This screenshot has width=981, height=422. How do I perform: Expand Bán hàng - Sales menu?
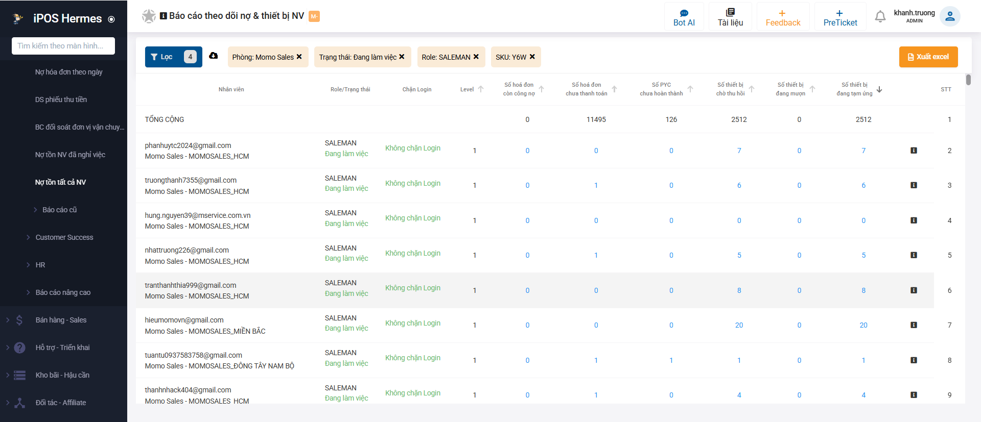tap(61, 320)
